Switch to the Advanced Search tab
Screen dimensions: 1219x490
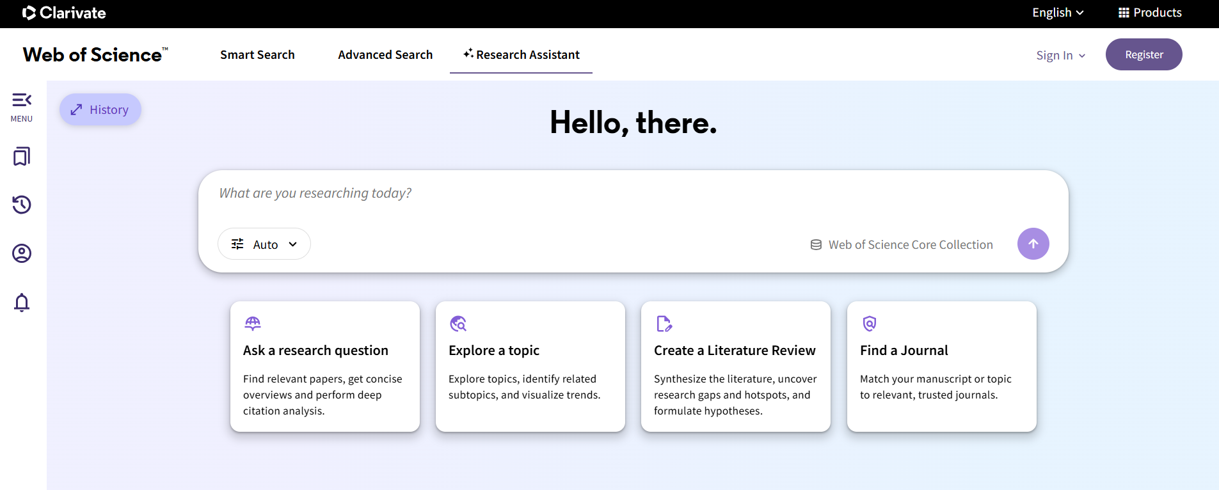tap(385, 55)
